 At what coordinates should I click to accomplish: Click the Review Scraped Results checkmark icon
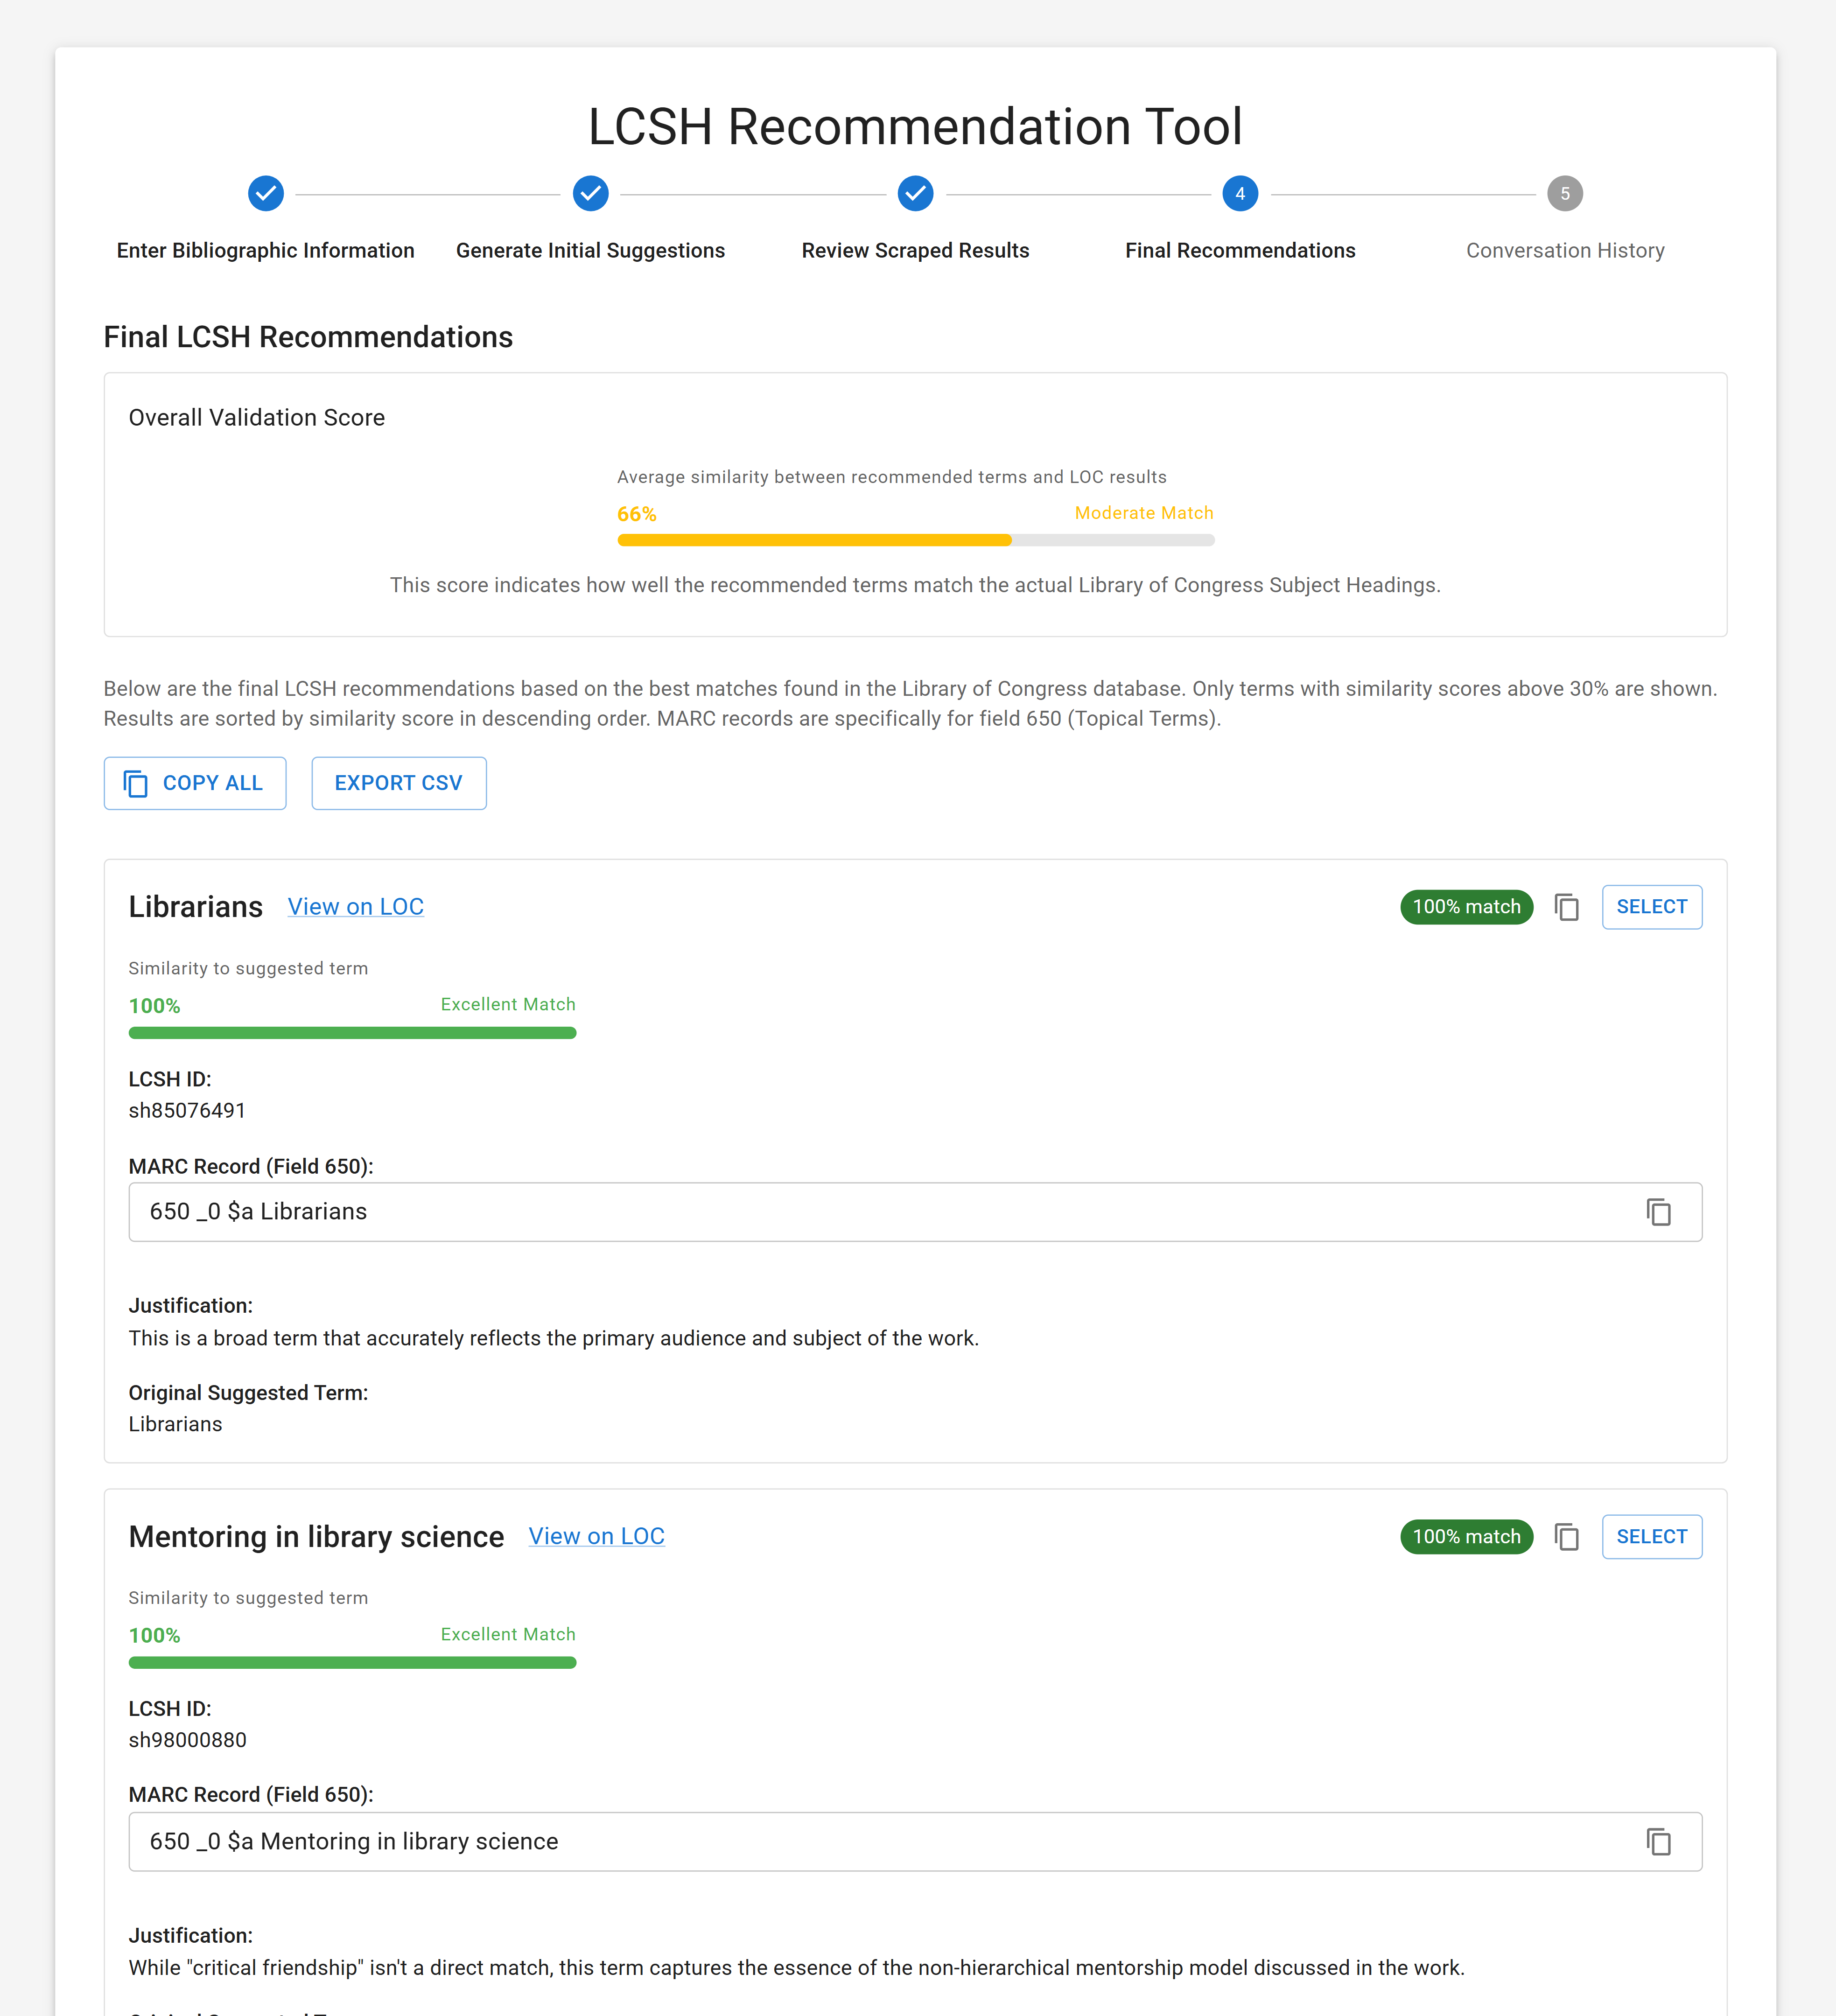[x=915, y=193]
